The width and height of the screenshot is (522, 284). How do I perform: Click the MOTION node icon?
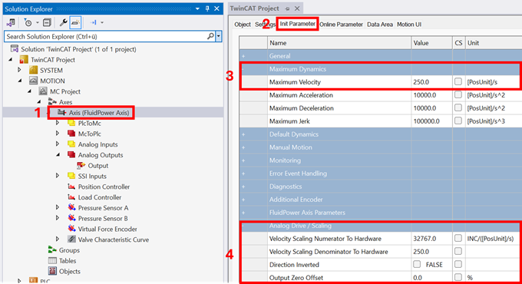coord(33,81)
